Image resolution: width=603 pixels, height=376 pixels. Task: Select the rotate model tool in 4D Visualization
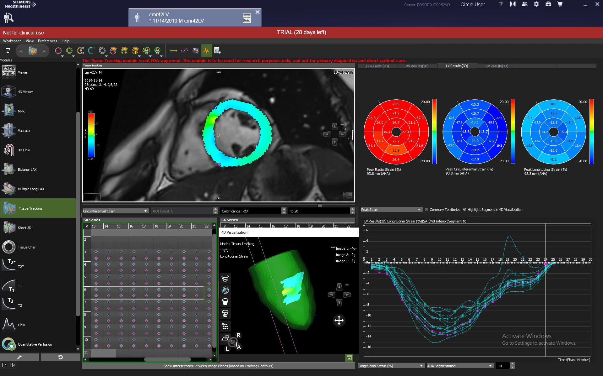[225, 278]
